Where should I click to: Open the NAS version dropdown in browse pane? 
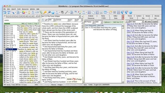[54, 20]
